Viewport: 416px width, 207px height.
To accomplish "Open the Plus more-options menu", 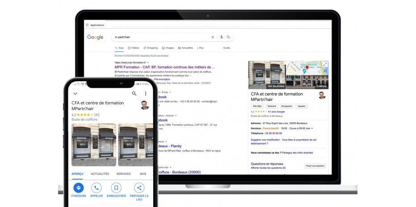I will pos(200,48).
